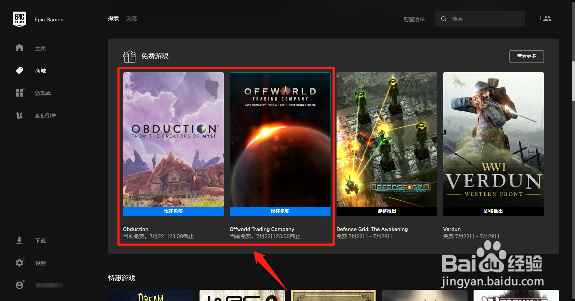
Task: Click the Epic Games name text
Action: point(49,19)
